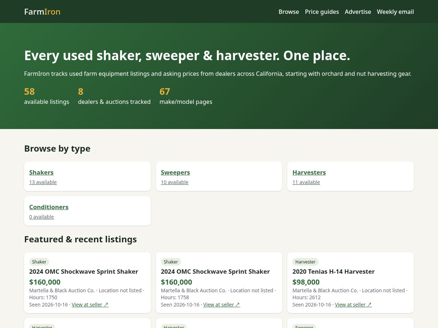Click '0 available' under Conditioners
The height and width of the screenshot is (328, 438).
[x=42, y=217]
